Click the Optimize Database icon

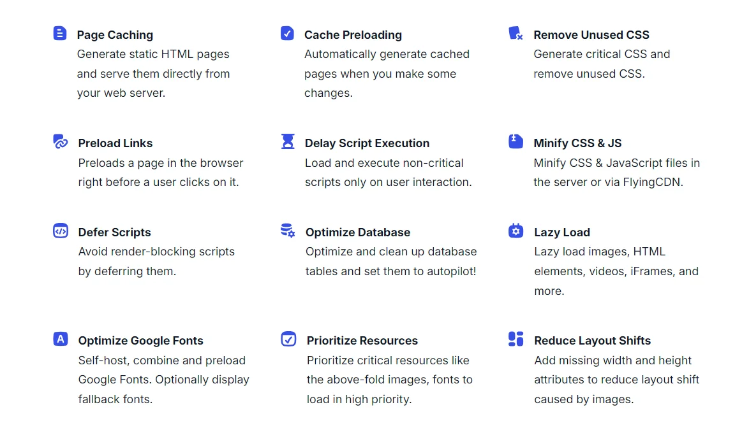pyautogui.click(x=288, y=231)
